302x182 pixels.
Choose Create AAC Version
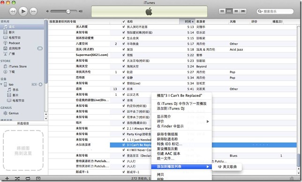(181, 154)
